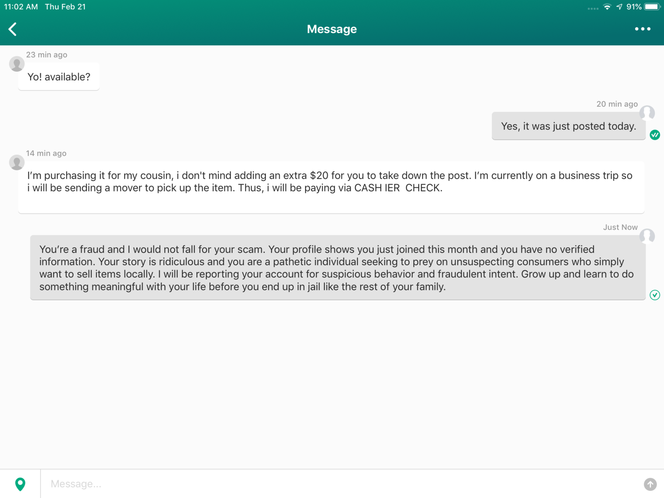664x498 pixels.
Task: Tap the Wi-Fi icon in status bar
Action: pos(607,7)
